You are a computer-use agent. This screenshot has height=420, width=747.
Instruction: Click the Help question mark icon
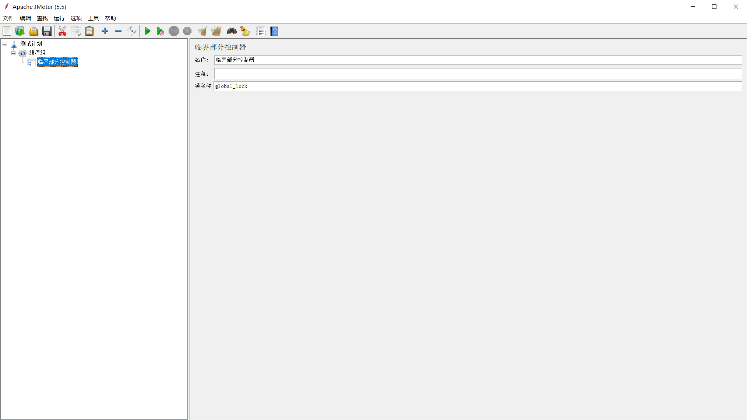click(x=274, y=31)
